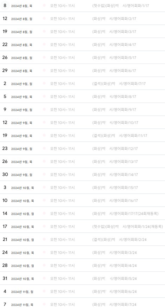The image size is (165, 308).
Task: Open the 영어회화/7/17 absent event
Action: click(x=119, y=84)
